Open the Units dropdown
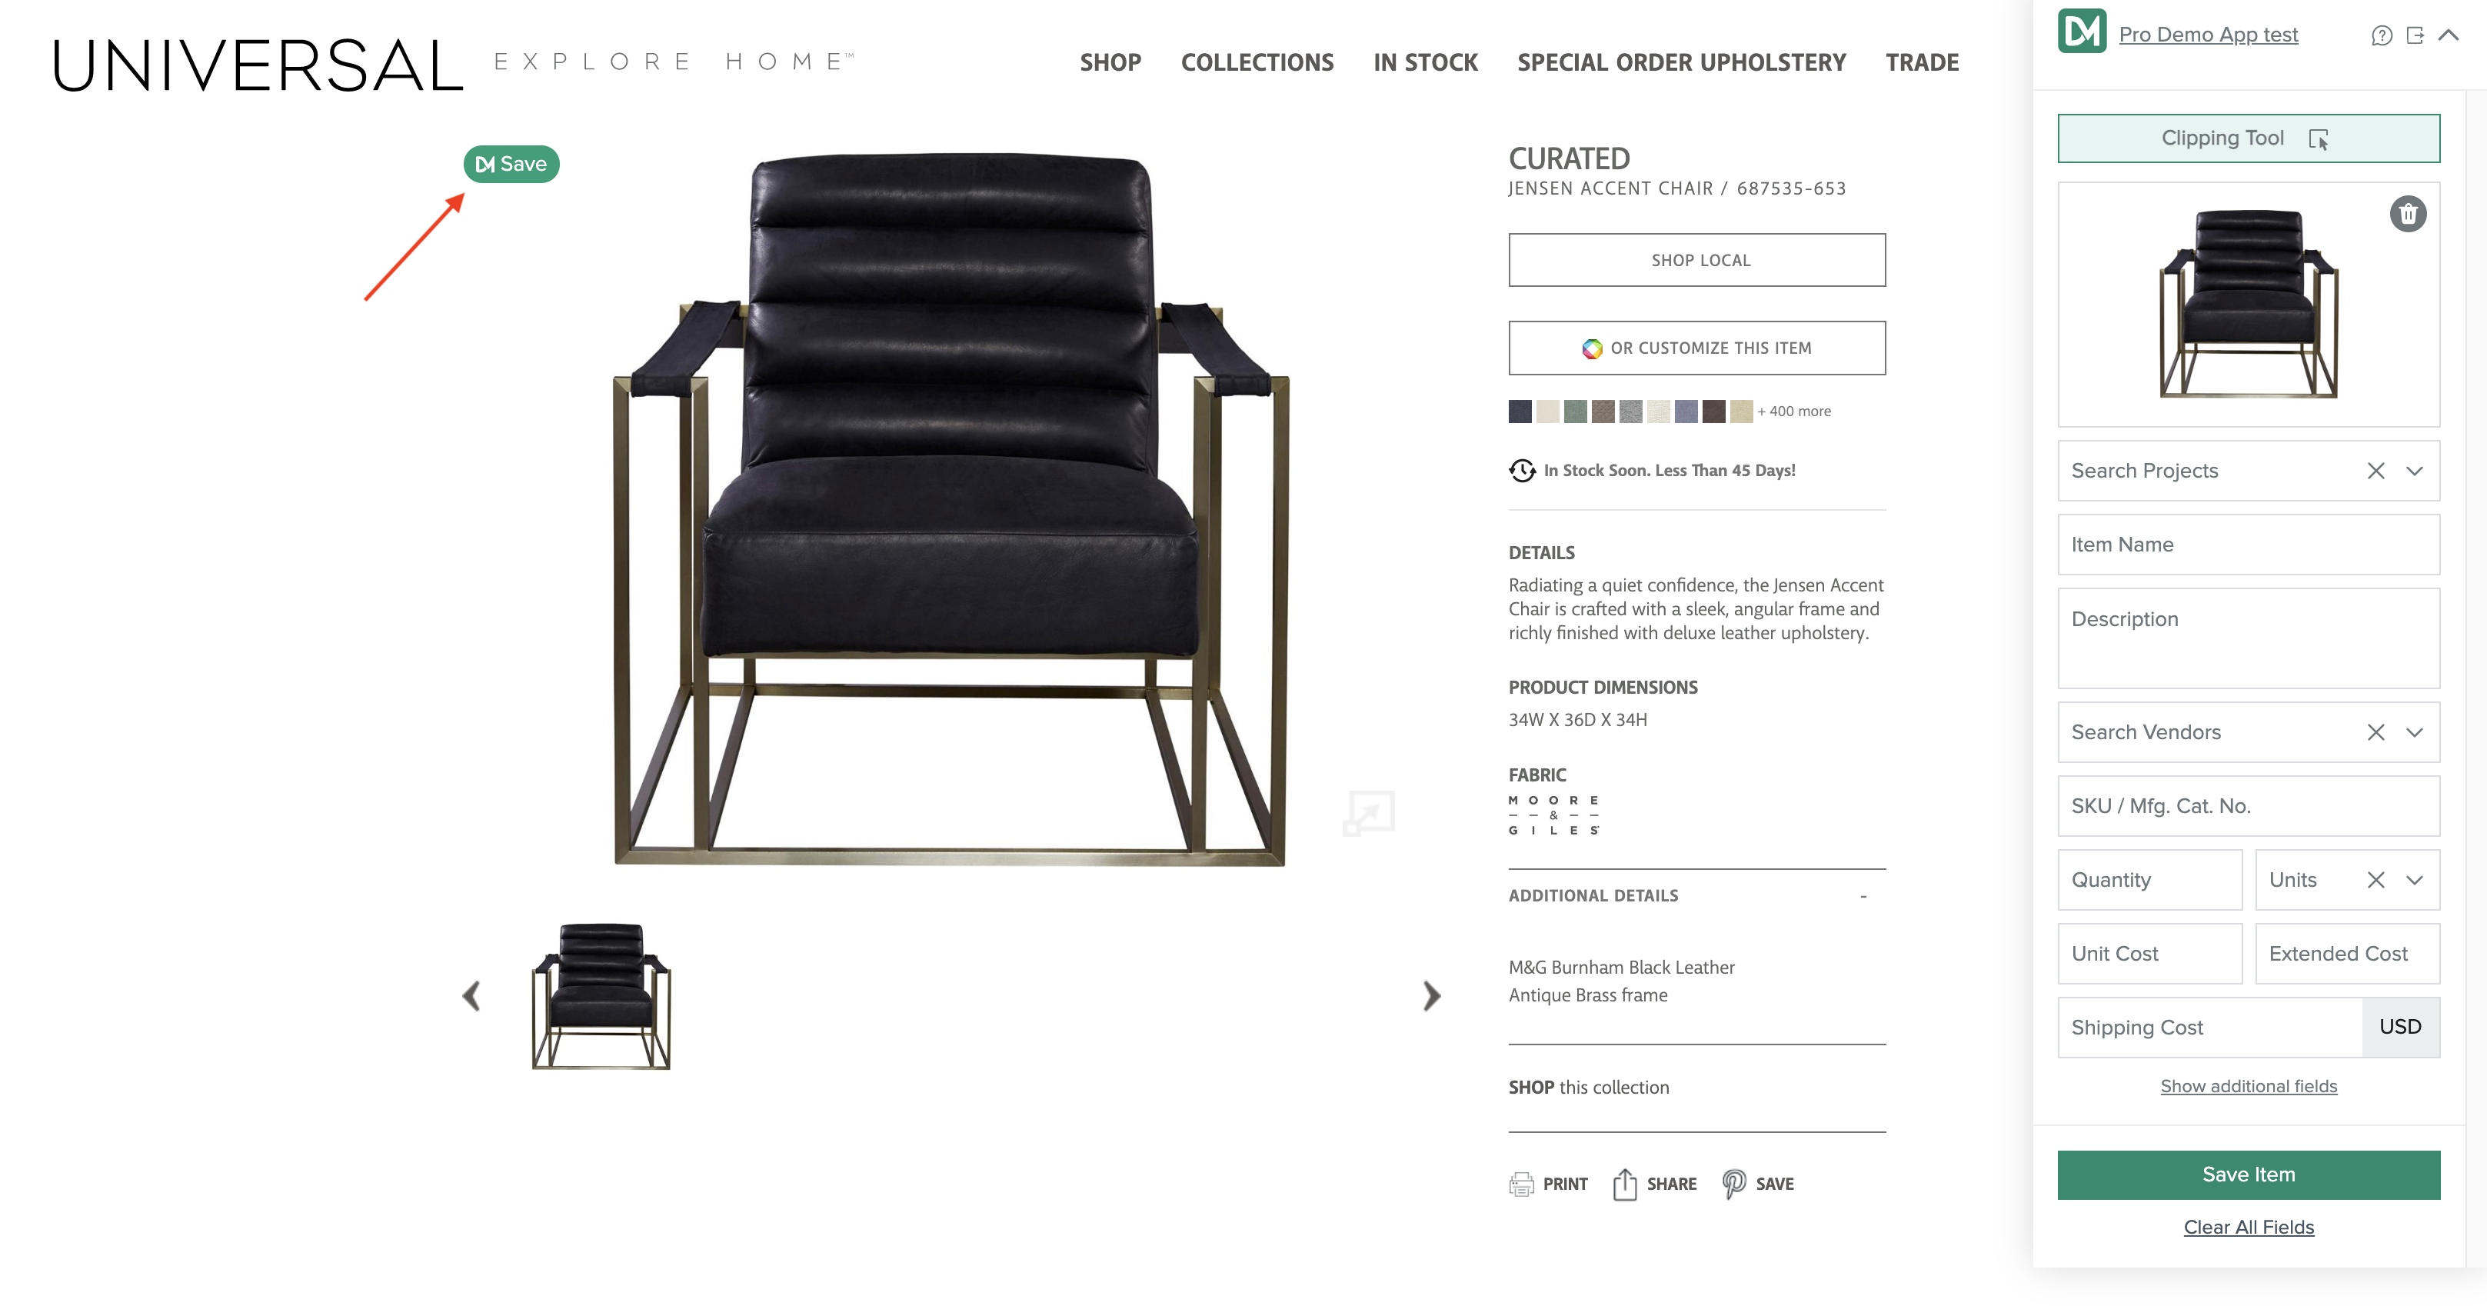The image size is (2487, 1306). coord(2415,881)
